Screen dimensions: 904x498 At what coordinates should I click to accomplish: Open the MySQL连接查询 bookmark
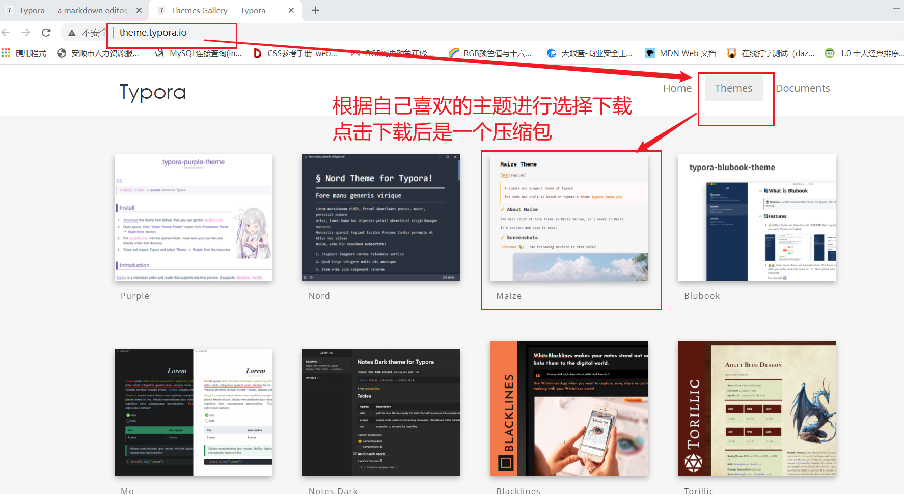pyautogui.click(x=199, y=53)
